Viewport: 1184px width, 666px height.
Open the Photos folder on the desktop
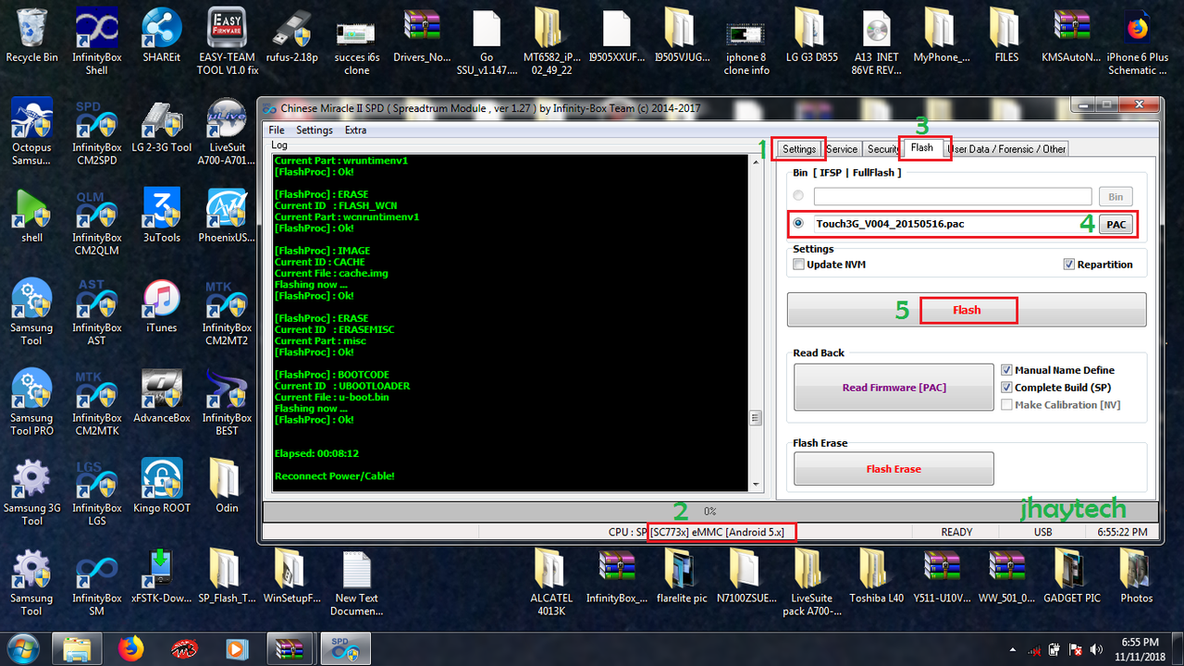click(1137, 576)
